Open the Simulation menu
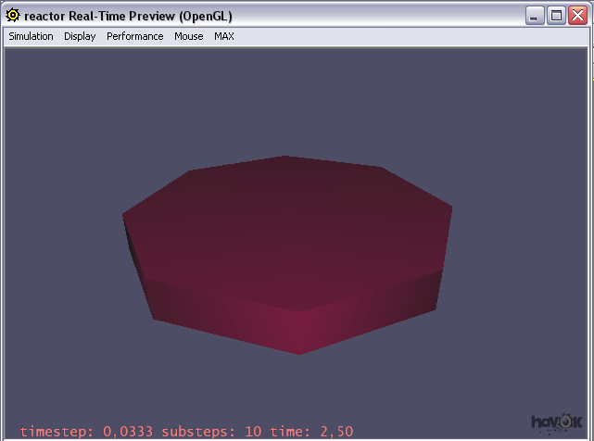Viewport: 594px width, 441px height. 31,36
